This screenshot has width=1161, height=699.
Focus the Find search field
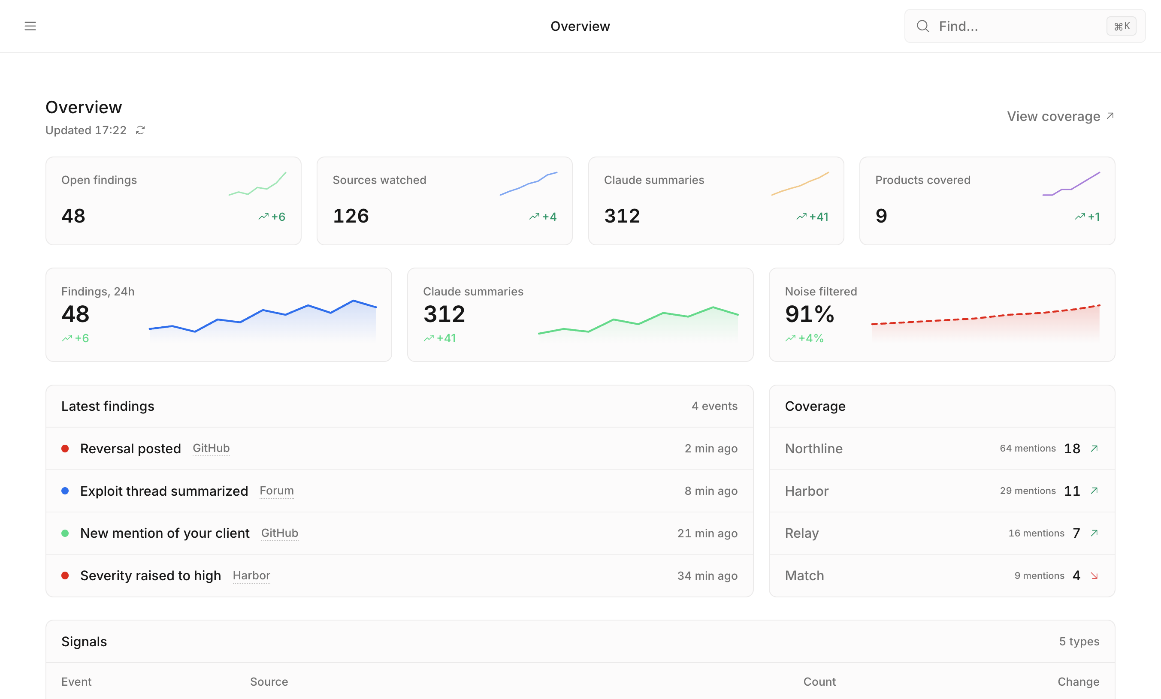click(x=1025, y=26)
